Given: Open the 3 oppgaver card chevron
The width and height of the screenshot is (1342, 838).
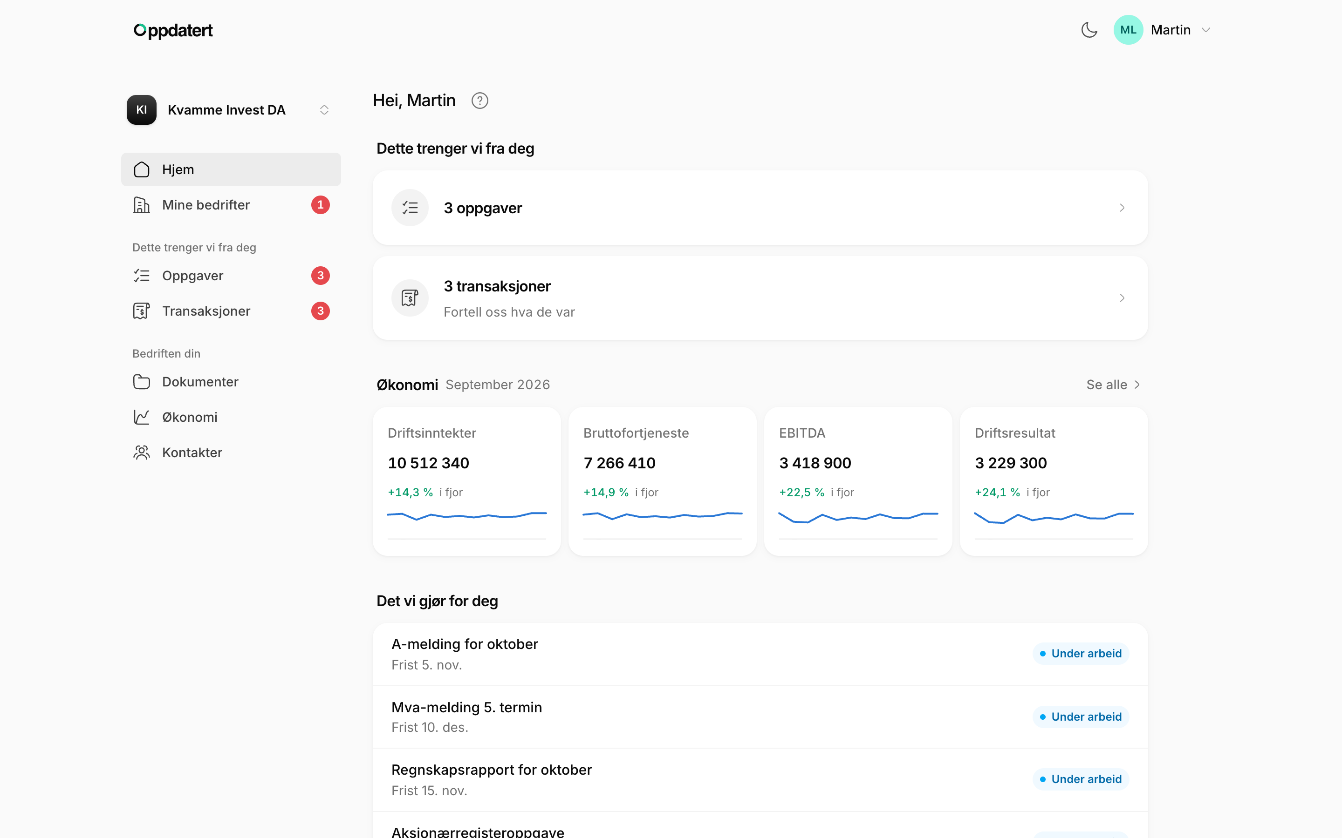Looking at the screenshot, I should coord(1122,208).
